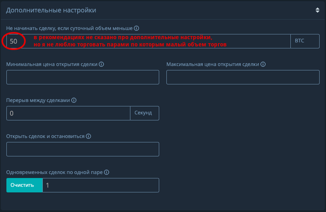Open info tooltip for minimum daily volume
326x212 pixels.
(x=136, y=28)
